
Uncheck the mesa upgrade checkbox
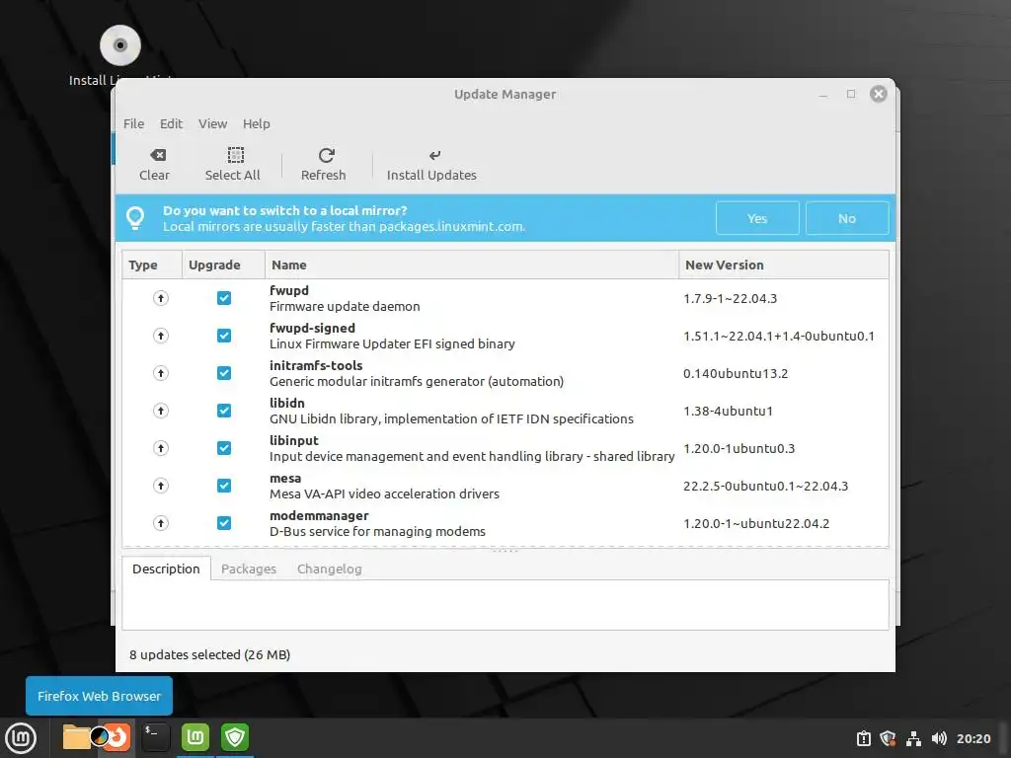[x=224, y=485]
